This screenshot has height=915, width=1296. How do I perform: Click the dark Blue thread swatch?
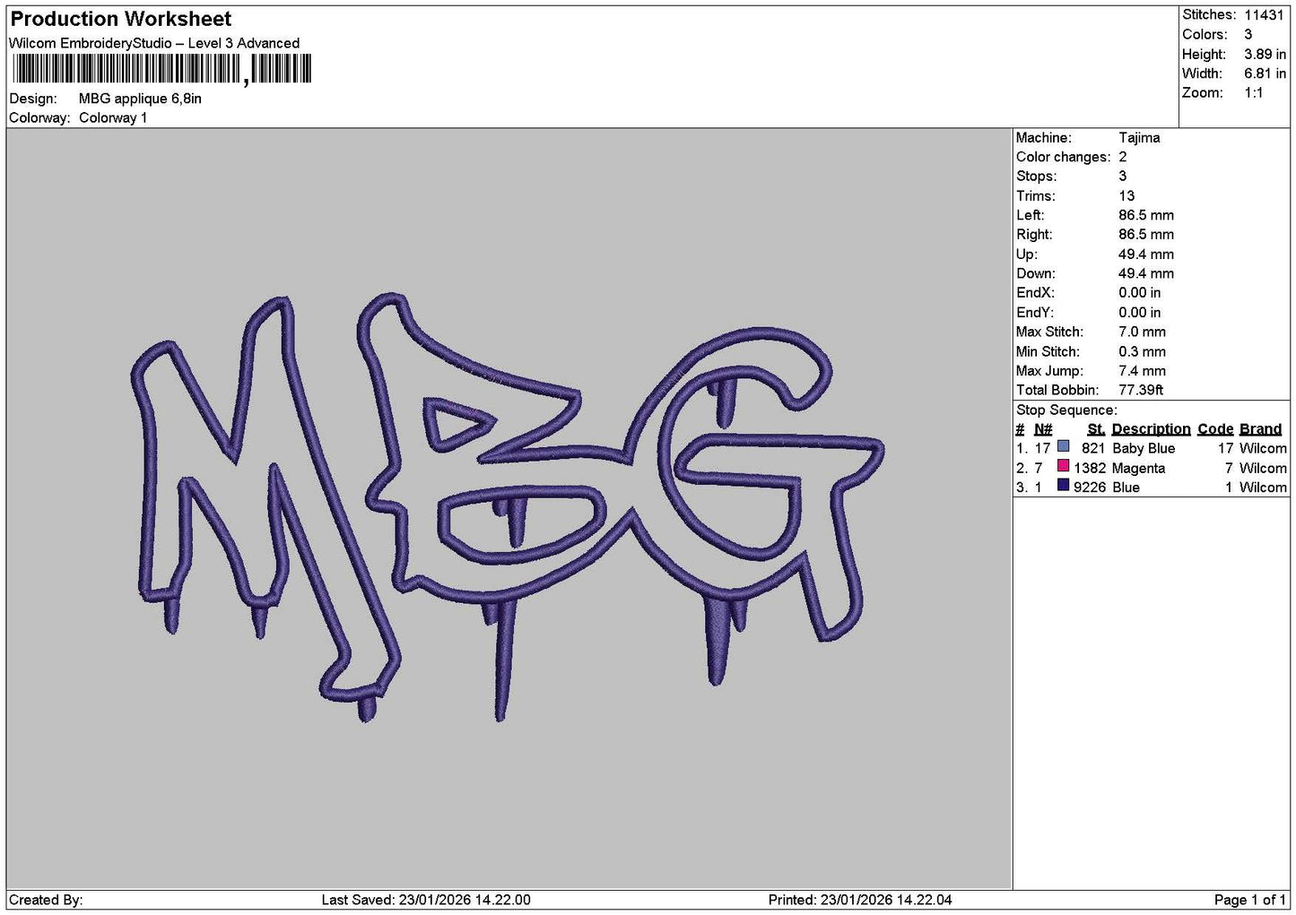[x=1064, y=486]
